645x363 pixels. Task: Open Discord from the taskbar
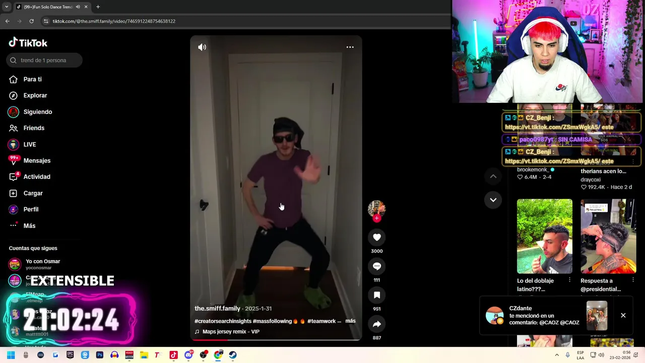[188, 355]
